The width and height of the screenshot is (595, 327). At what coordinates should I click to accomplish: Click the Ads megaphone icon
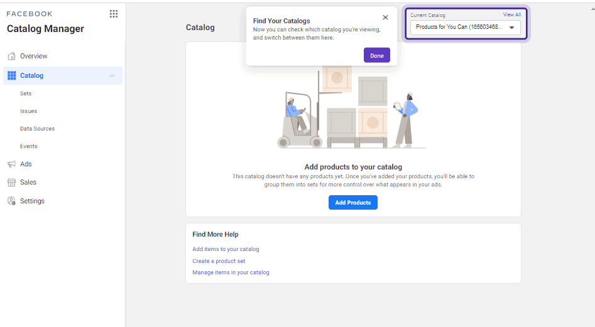12,164
